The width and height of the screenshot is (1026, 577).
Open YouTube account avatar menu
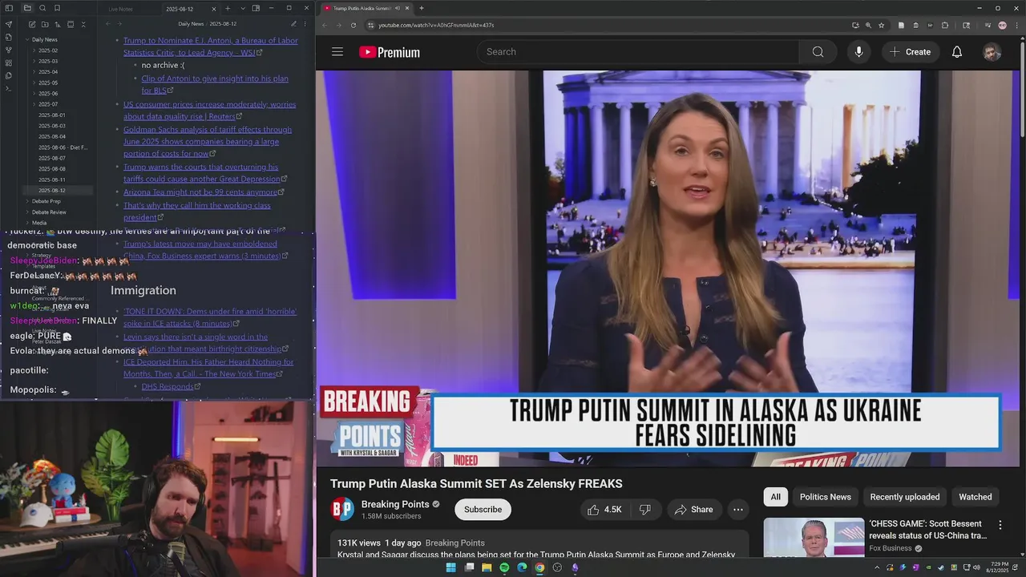[x=992, y=52]
